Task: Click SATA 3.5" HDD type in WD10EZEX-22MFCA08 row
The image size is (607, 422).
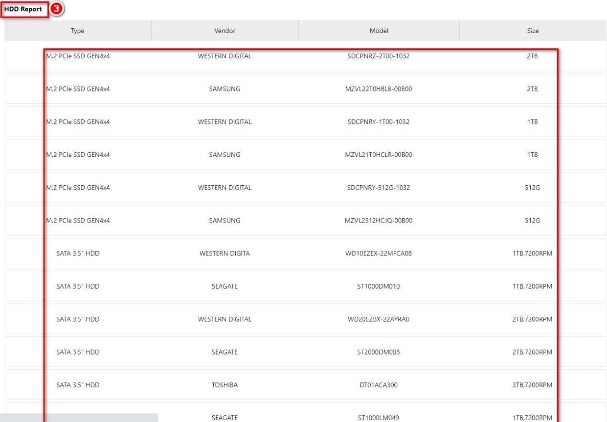Action: click(x=78, y=254)
